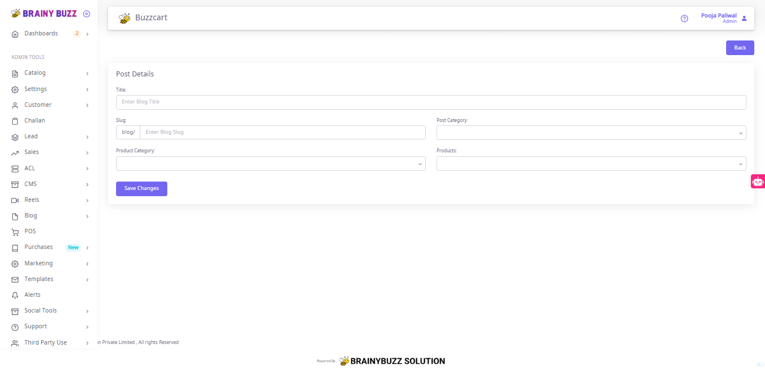The width and height of the screenshot is (765, 371).
Task: Click the help question mark icon
Action: pos(684,19)
